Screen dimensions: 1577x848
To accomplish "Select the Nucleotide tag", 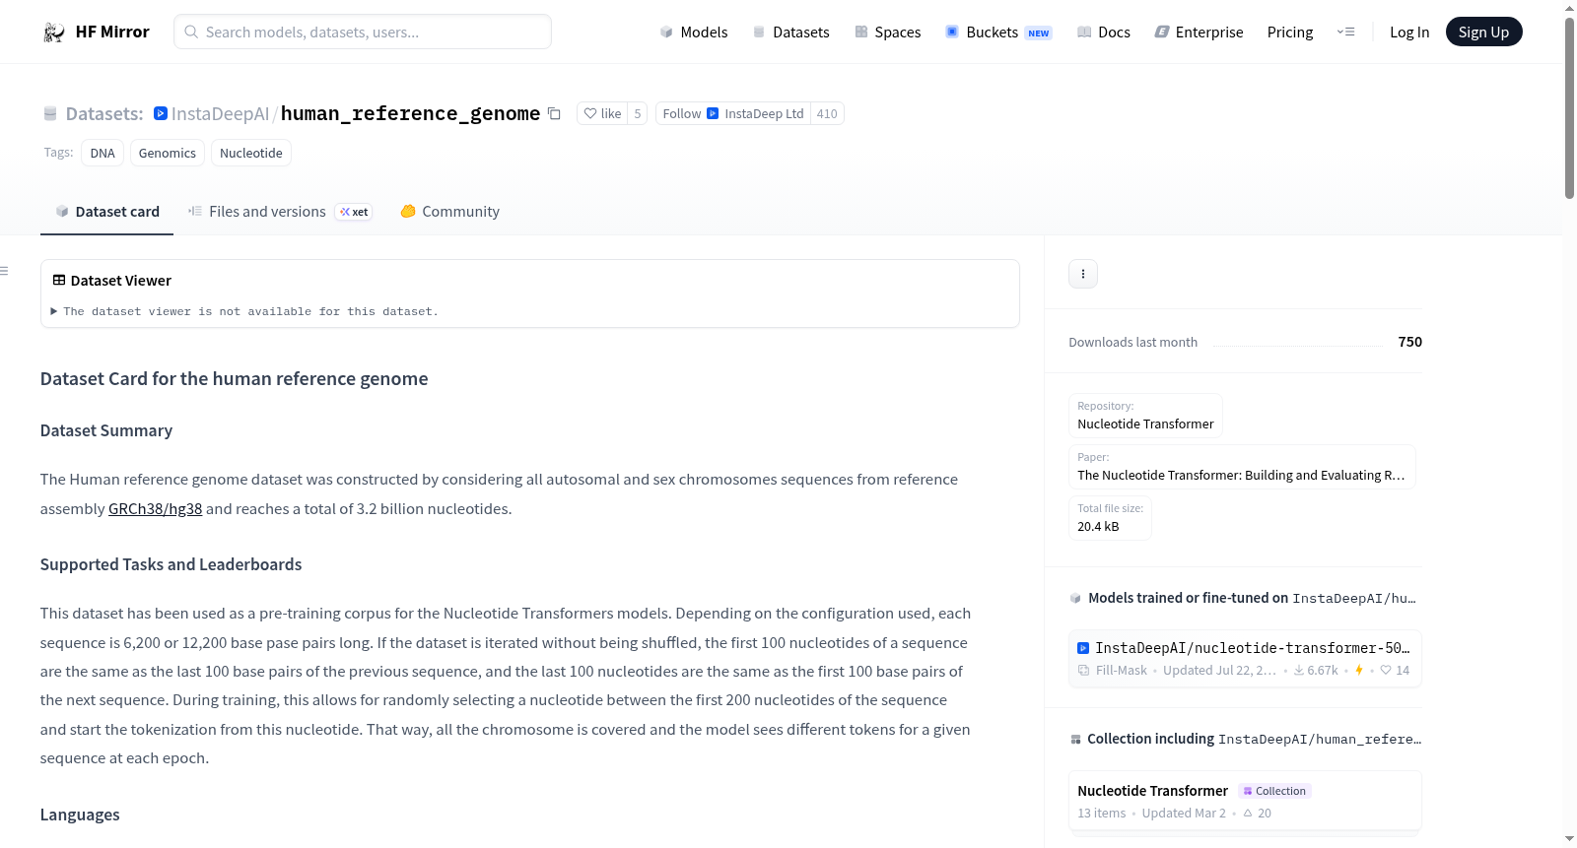I will coord(251,153).
